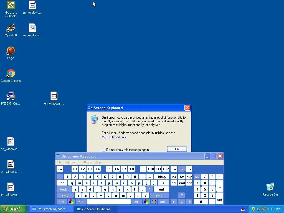Click the pup page up key
284x213 pixels.
click(189, 177)
